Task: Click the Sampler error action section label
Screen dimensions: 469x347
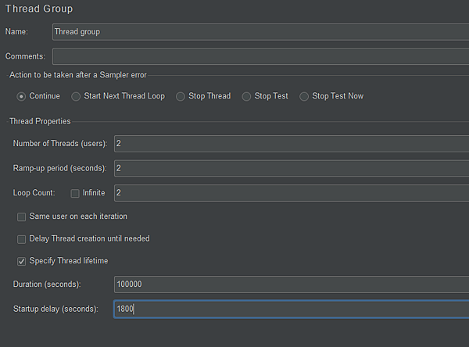Action: click(78, 75)
